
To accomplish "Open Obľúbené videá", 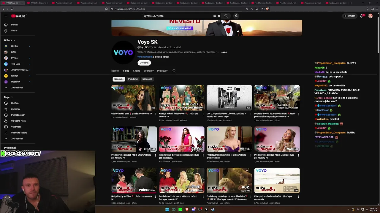I will click(x=18, y=121).
